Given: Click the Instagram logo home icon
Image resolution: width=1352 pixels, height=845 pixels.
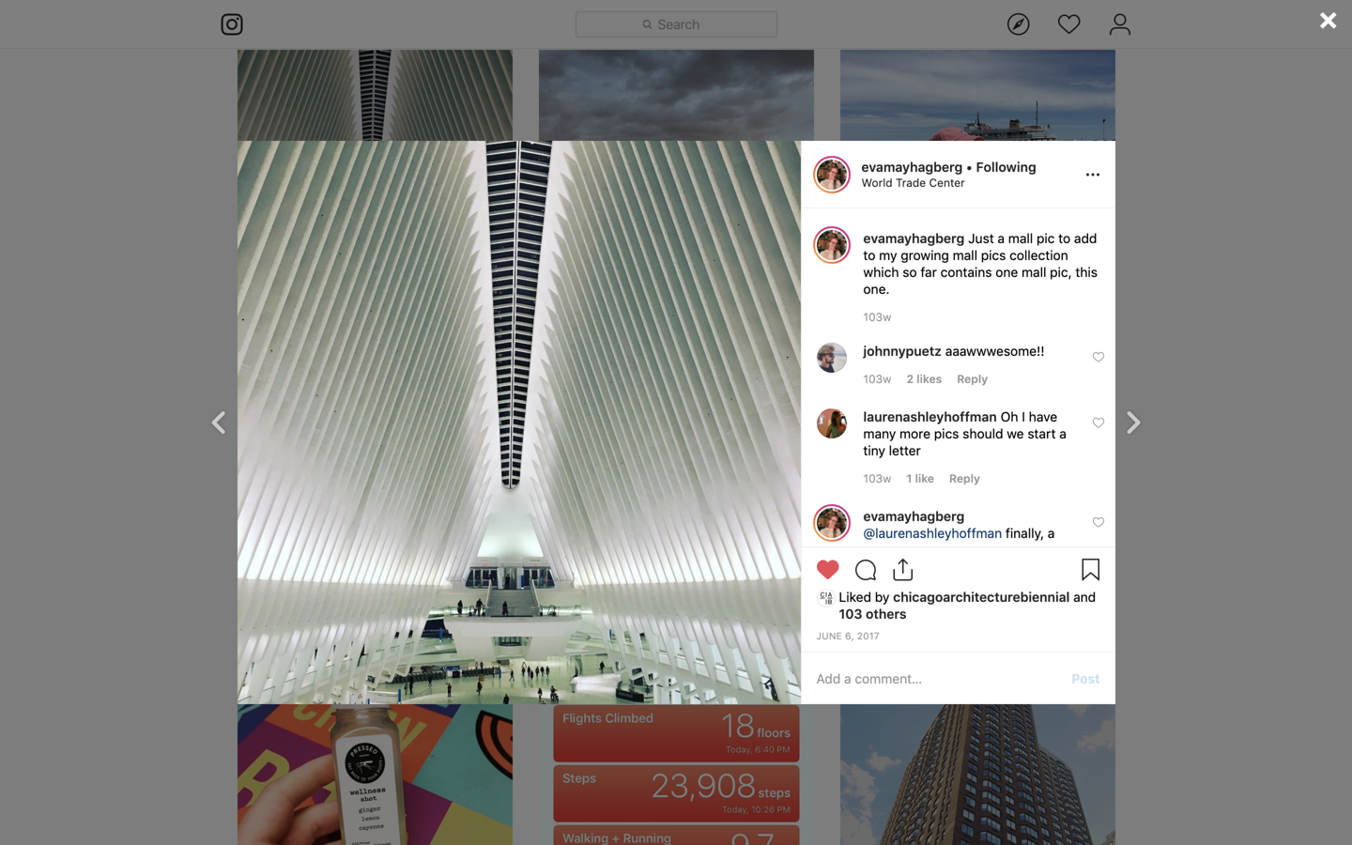Looking at the screenshot, I should tap(232, 24).
